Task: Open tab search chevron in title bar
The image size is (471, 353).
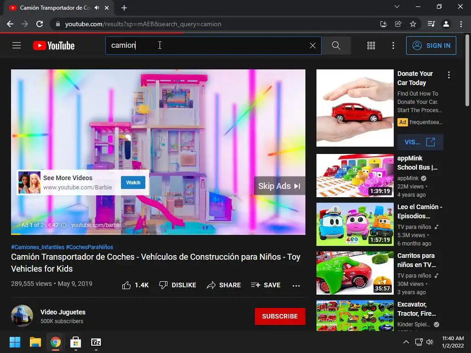Action: click(397, 6)
